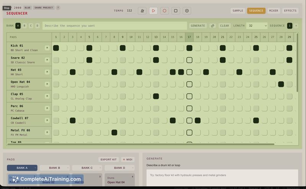The width and height of the screenshot is (306, 189).
Task: Switch to the MIXER tab
Action: tap(273, 11)
